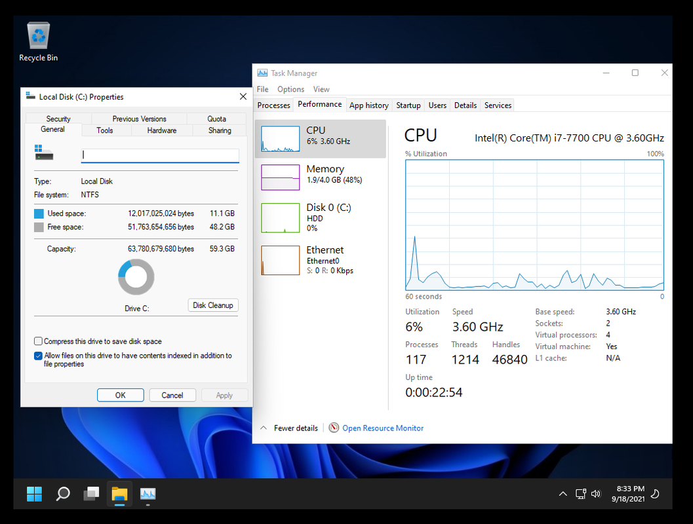This screenshot has height=524, width=693.
Task: Open Task View on the taskbar
Action: pyautogui.click(x=91, y=493)
